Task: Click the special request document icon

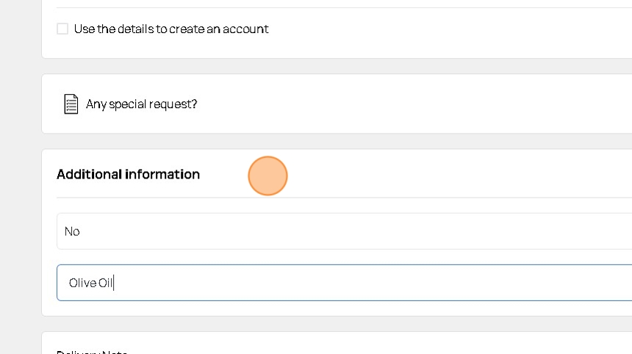Action: tap(71, 104)
